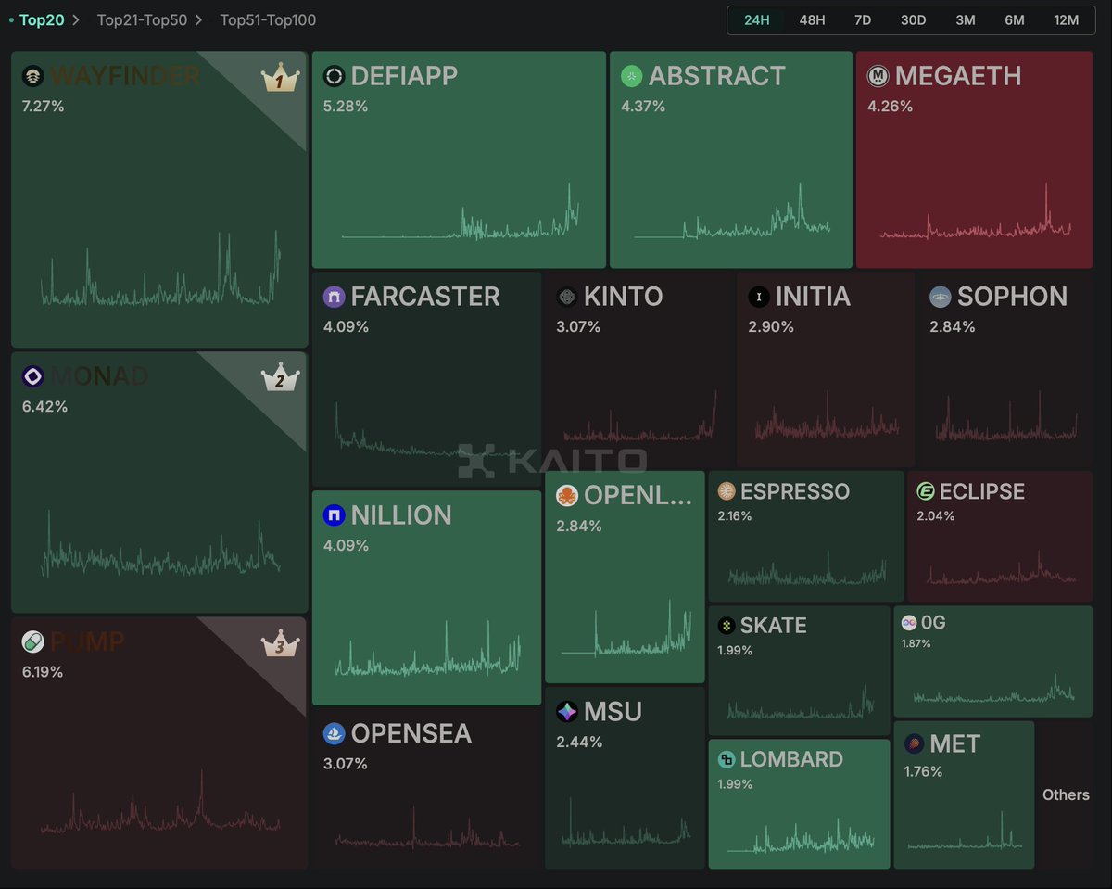Click the Initia logo icon
This screenshot has height=889, width=1112.
759,297
